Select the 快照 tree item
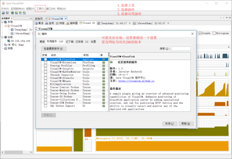 point(9,48)
